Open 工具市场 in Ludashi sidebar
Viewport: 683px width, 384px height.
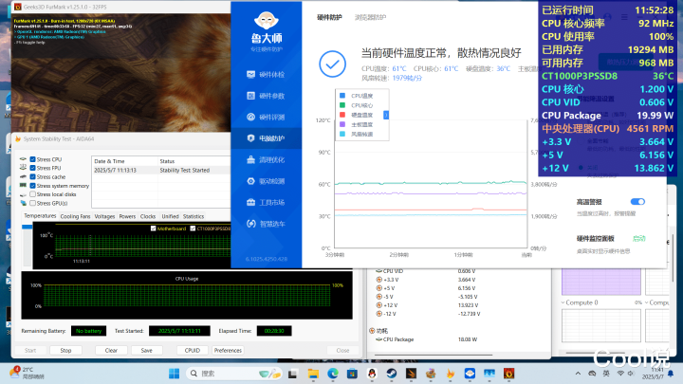(x=266, y=203)
